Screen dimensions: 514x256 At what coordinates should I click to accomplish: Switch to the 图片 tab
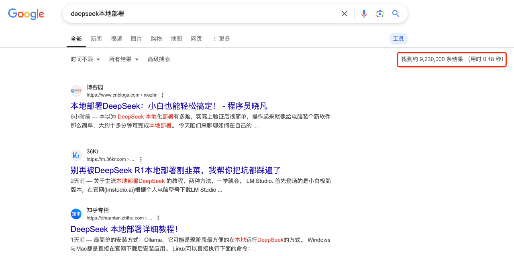click(136, 39)
